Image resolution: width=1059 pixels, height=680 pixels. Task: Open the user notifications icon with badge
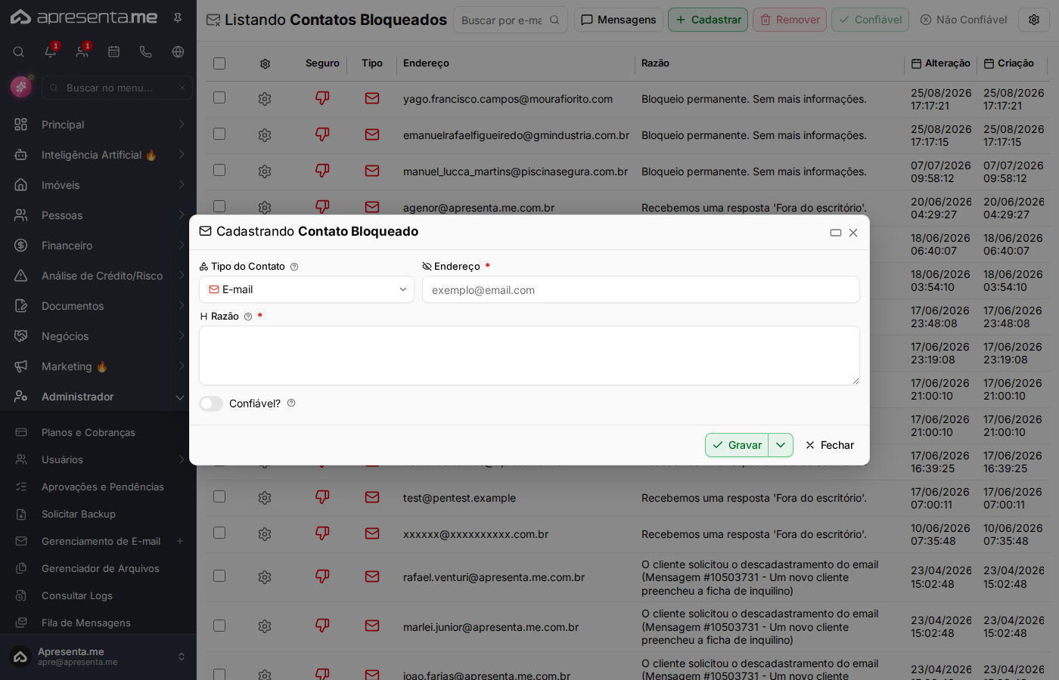pyautogui.click(x=82, y=51)
